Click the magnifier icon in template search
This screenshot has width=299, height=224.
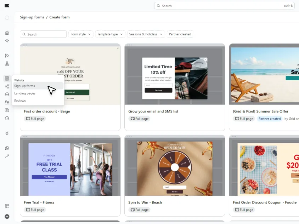(24, 34)
